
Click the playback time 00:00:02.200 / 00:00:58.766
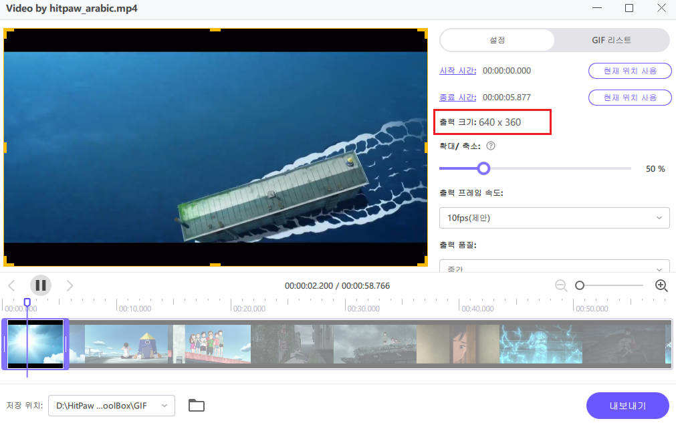pos(337,286)
